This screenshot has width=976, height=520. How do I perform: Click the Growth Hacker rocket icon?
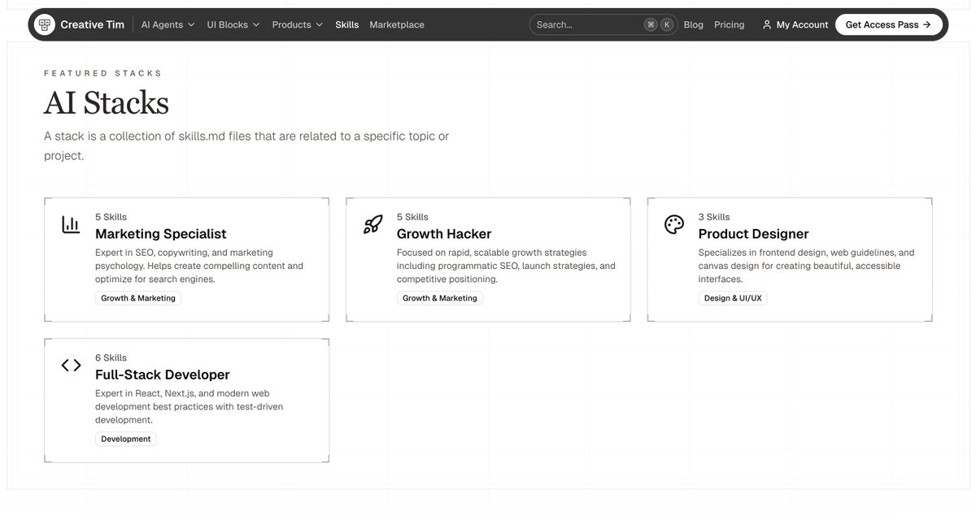tap(373, 225)
